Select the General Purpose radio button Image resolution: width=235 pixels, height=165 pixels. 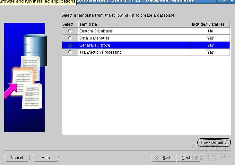click(x=70, y=45)
